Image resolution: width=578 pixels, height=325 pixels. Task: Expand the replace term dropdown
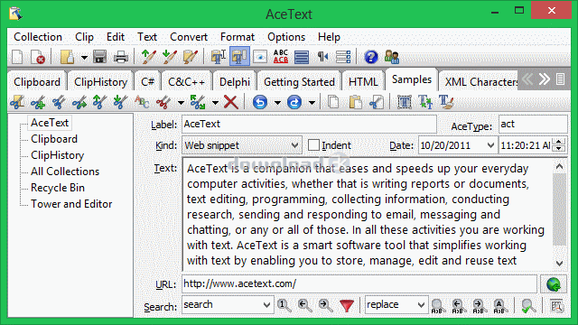click(x=422, y=305)
